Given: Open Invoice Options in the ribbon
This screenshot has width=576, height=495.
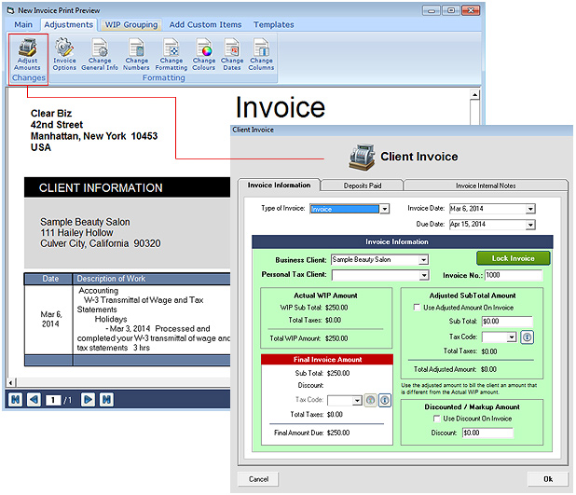Looking at the screenshot, I should click(64, 54).
